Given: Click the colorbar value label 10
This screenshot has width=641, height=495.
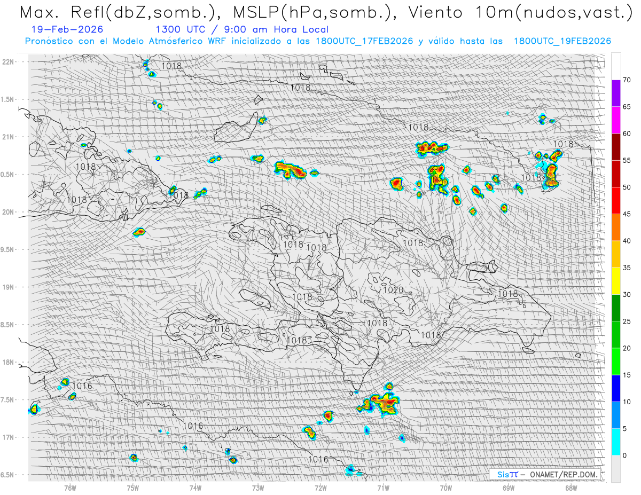Looking at the screenshot, I should coord(627,402).
